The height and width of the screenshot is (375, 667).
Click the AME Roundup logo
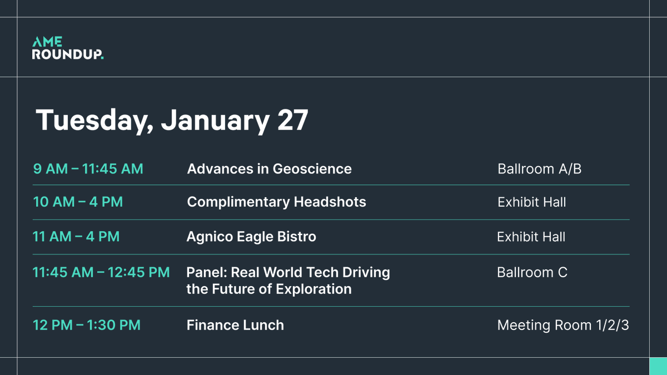[x=67, y=48]
